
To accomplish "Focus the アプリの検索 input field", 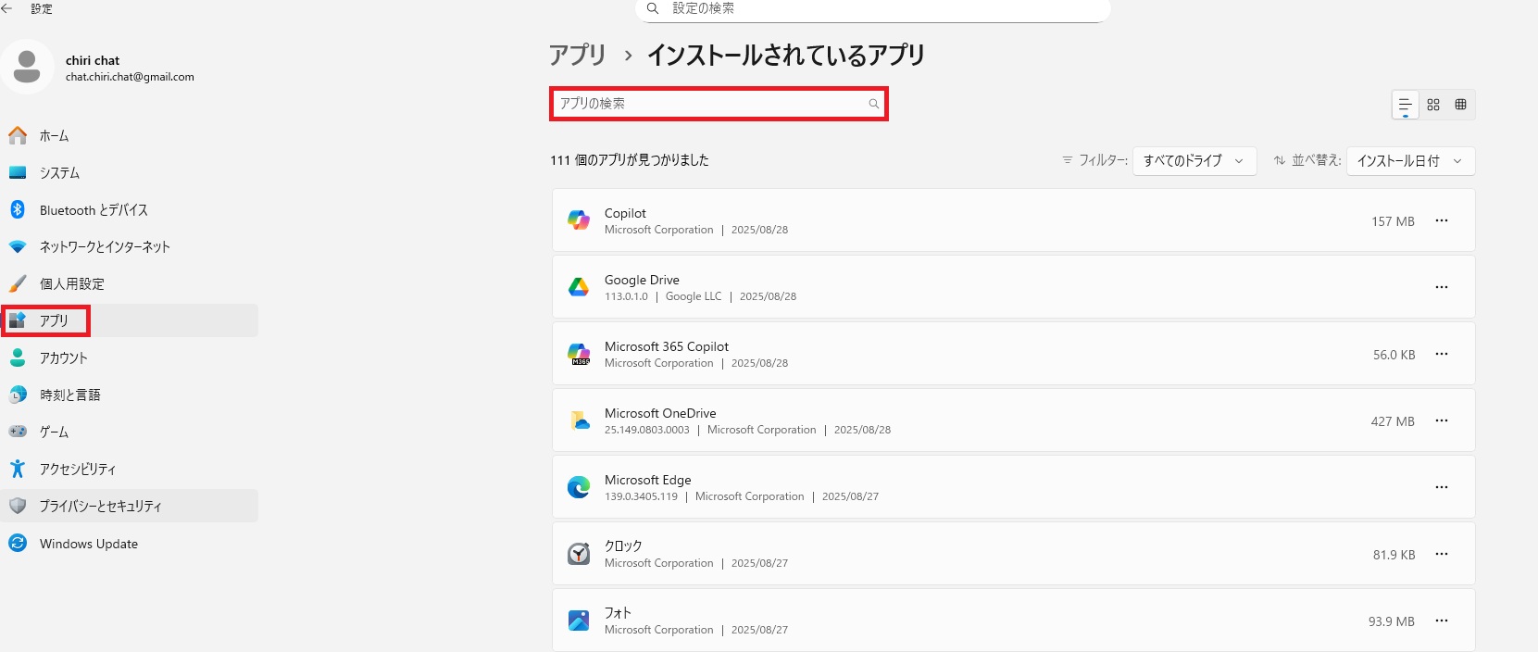I will pos(719,104).
